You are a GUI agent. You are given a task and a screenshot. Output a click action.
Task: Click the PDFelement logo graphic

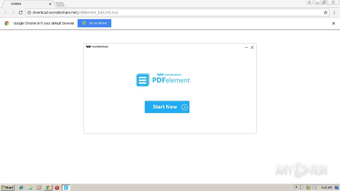163,80
